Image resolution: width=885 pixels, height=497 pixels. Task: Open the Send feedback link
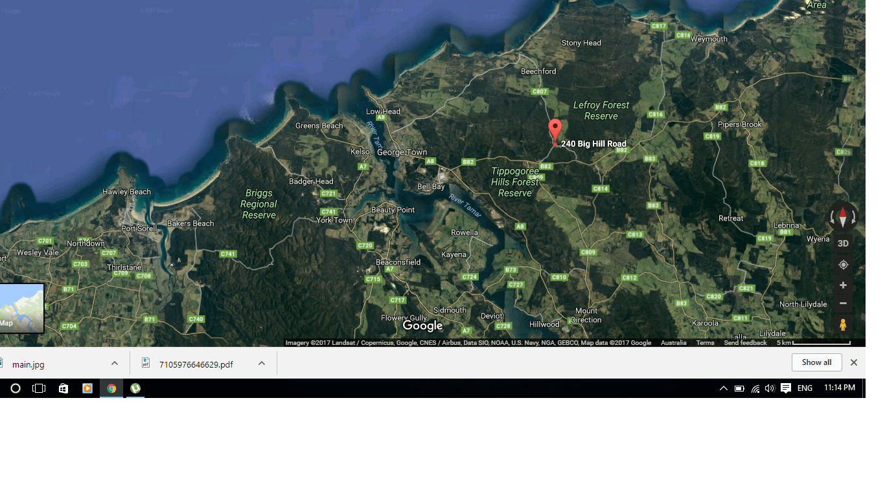[x=745, y=342]
